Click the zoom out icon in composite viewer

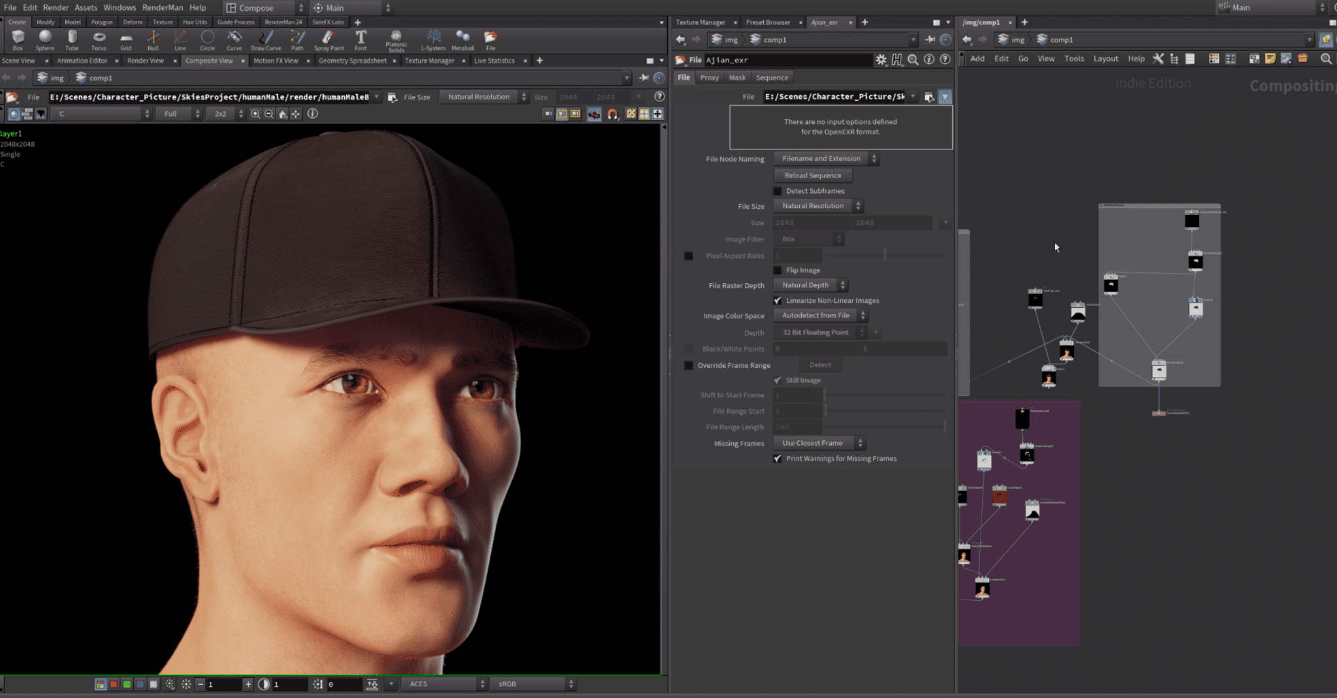[x=269, y=114]
